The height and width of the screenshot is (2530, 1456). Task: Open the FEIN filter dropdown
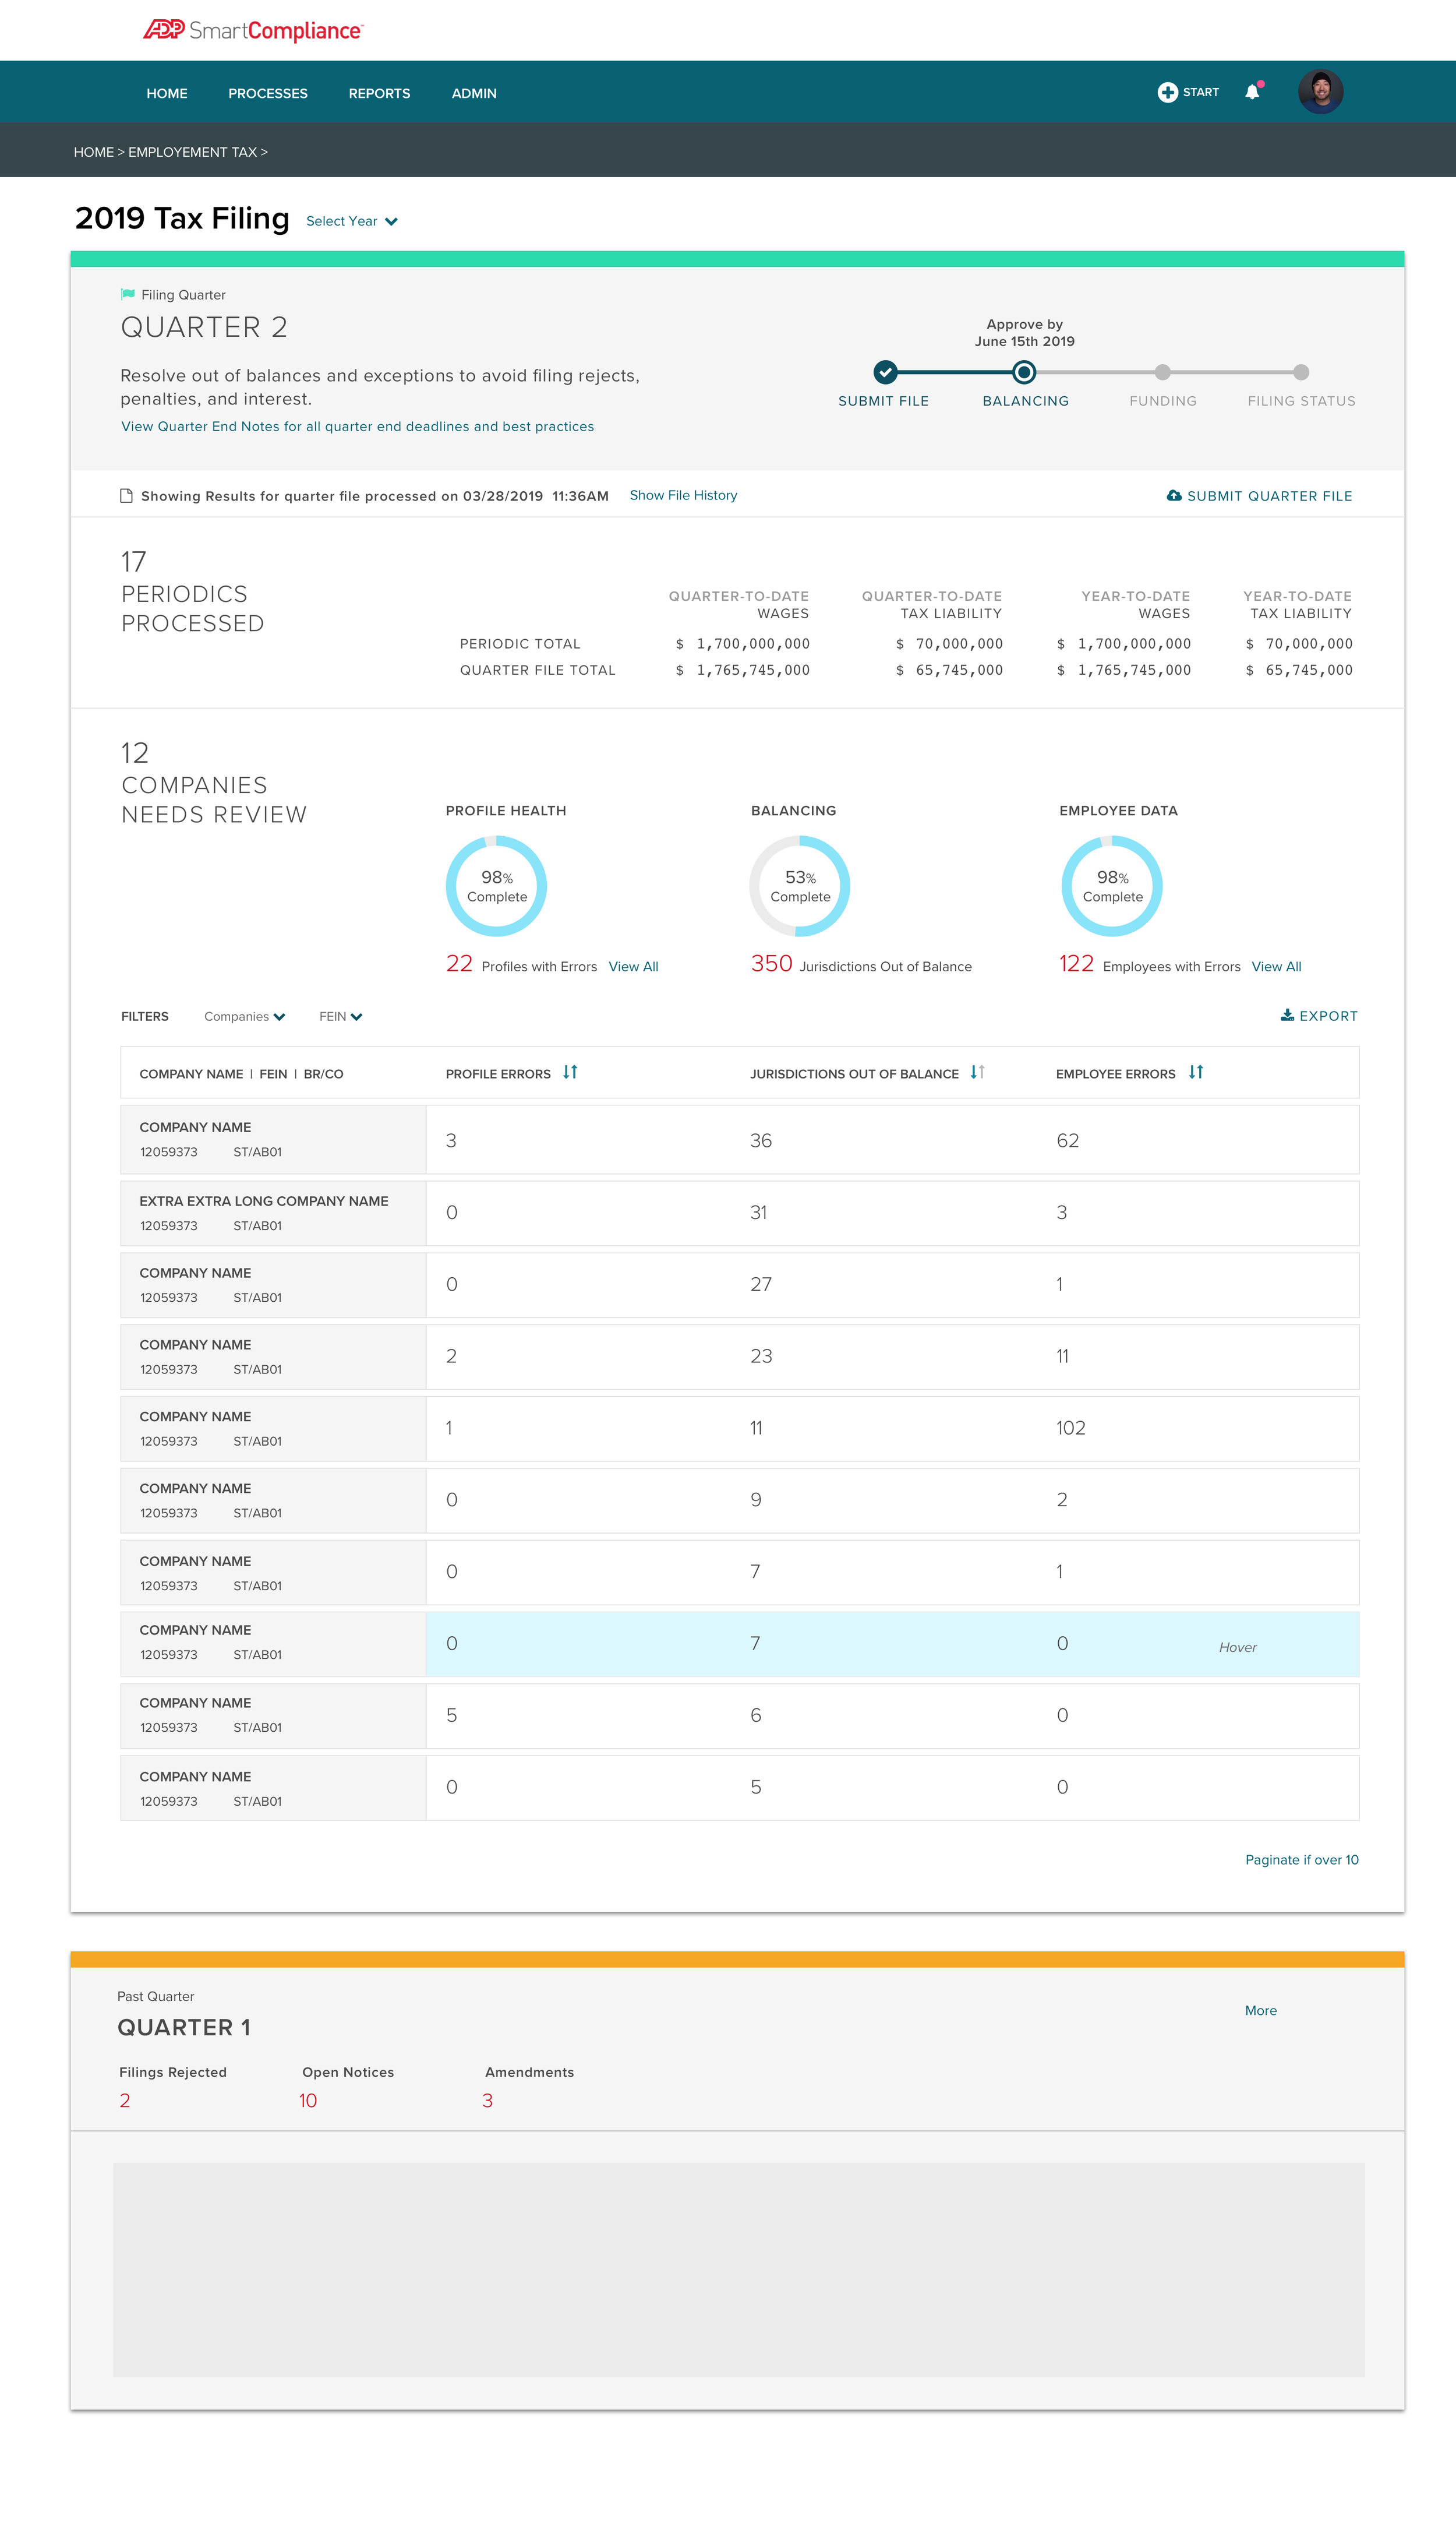[x=340, y=1016]
